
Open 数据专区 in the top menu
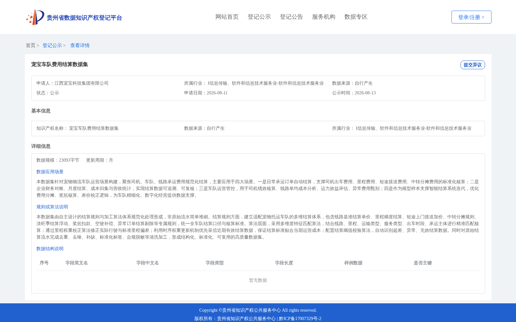click(x=356, y=17)
